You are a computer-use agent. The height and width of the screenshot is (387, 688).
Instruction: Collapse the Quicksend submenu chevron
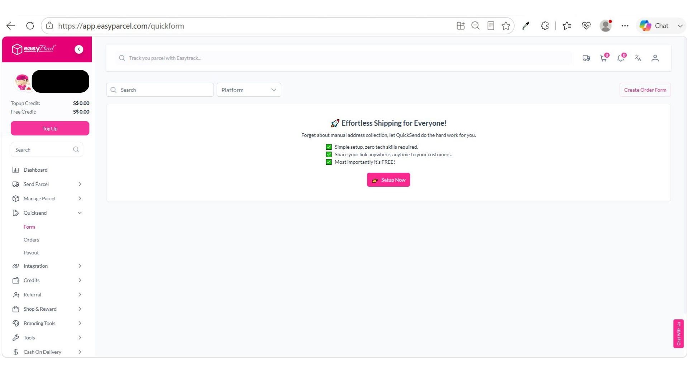pos(80,213)
